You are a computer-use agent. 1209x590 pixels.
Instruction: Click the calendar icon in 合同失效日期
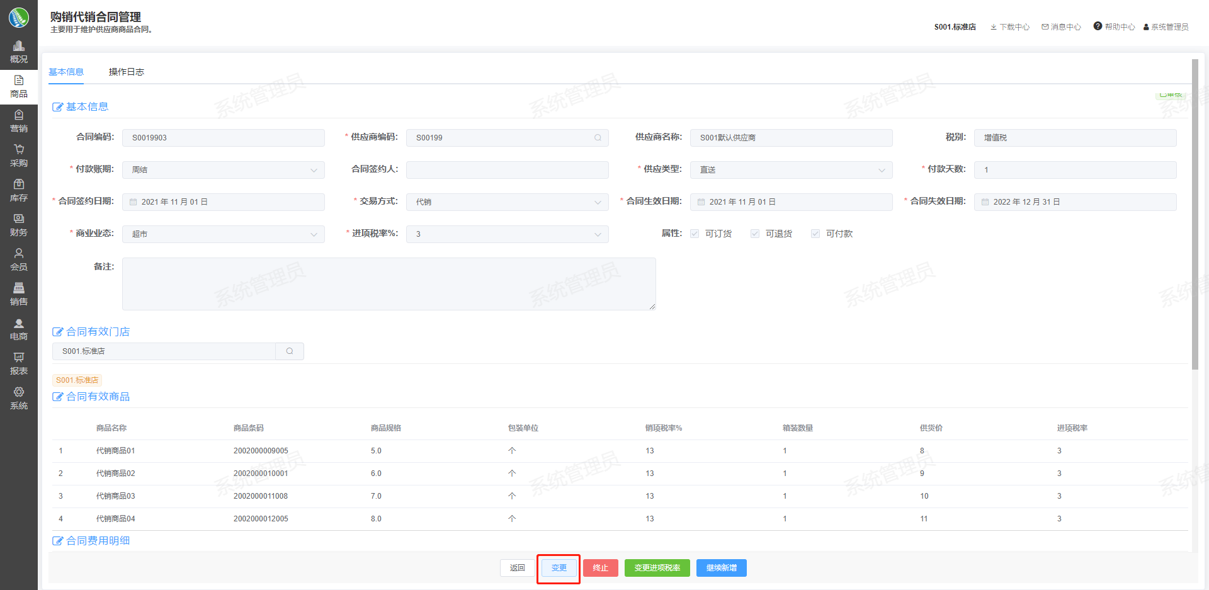click(985, 202)
